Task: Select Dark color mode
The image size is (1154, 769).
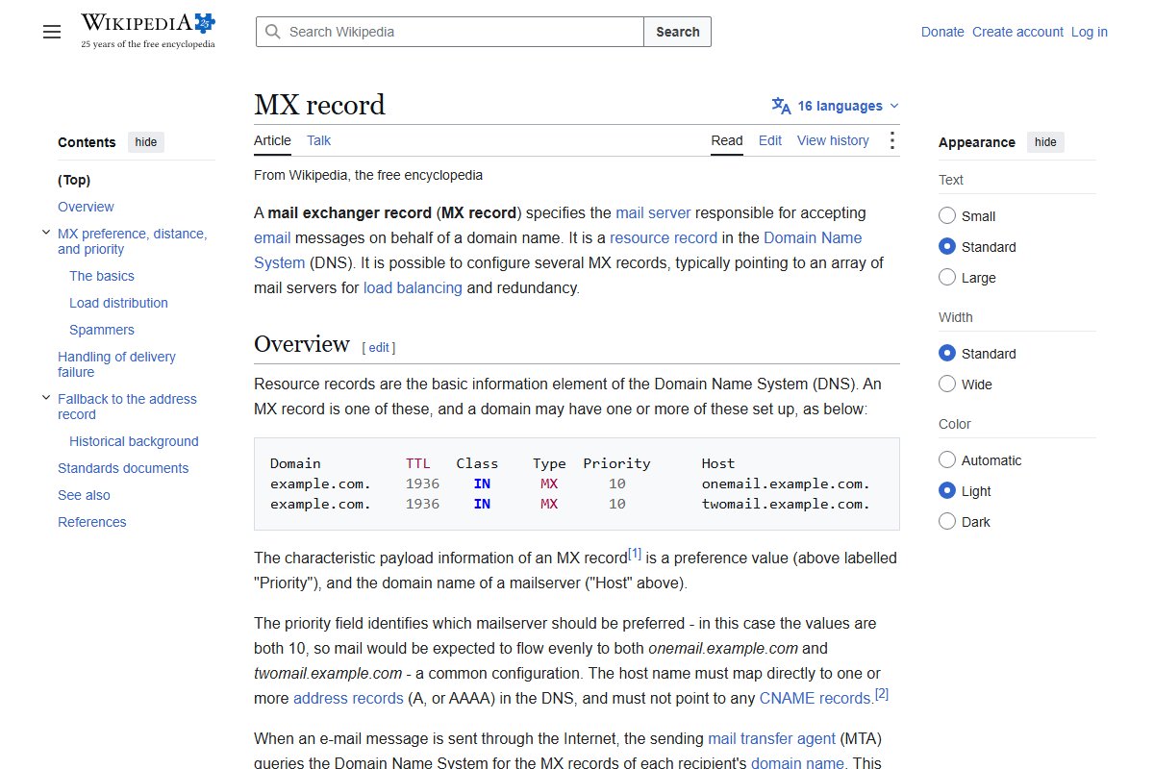Action: tap(947, 522)
